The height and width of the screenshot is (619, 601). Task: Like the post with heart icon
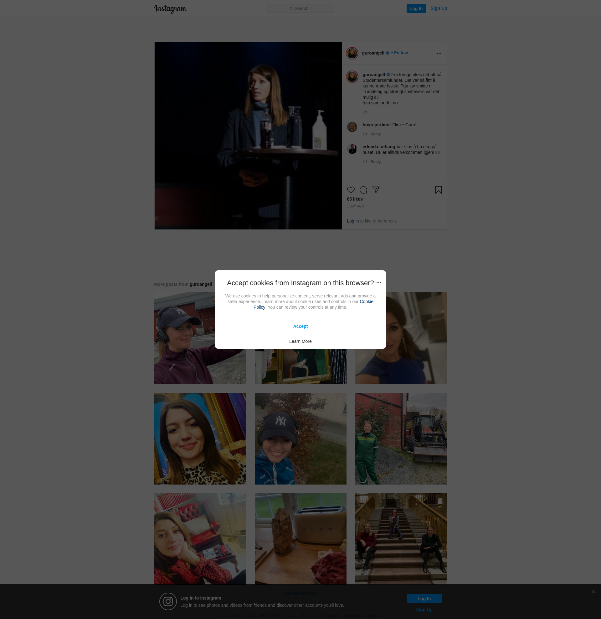click(351, 190)
